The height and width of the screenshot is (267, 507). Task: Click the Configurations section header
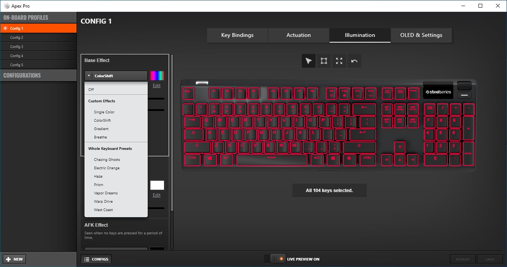click(x=38, y=75)
